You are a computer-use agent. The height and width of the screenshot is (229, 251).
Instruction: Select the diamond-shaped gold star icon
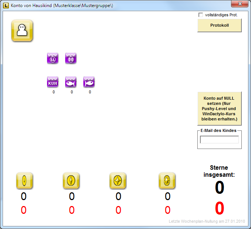(71, 181)
